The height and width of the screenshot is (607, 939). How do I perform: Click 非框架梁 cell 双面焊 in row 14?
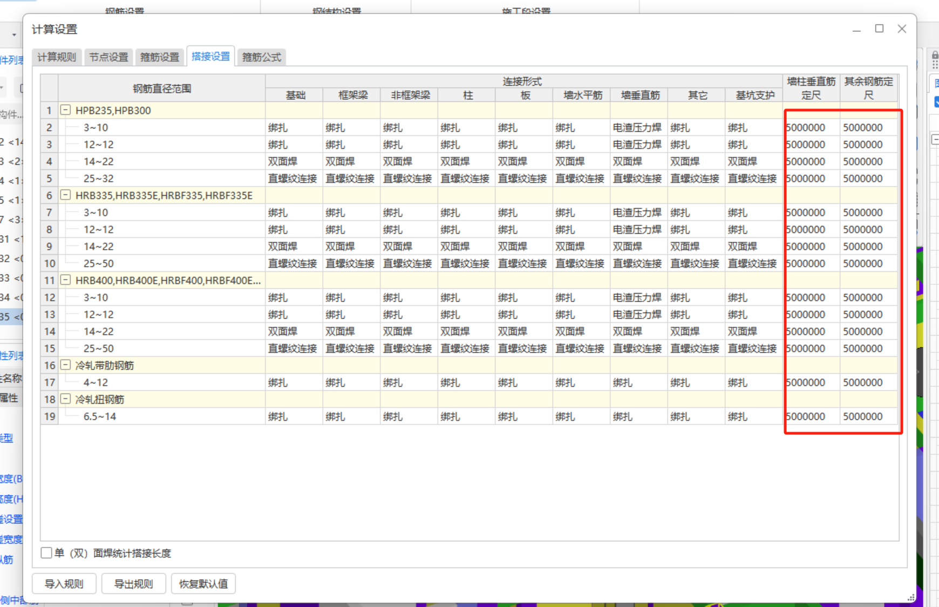coord(409,331)
